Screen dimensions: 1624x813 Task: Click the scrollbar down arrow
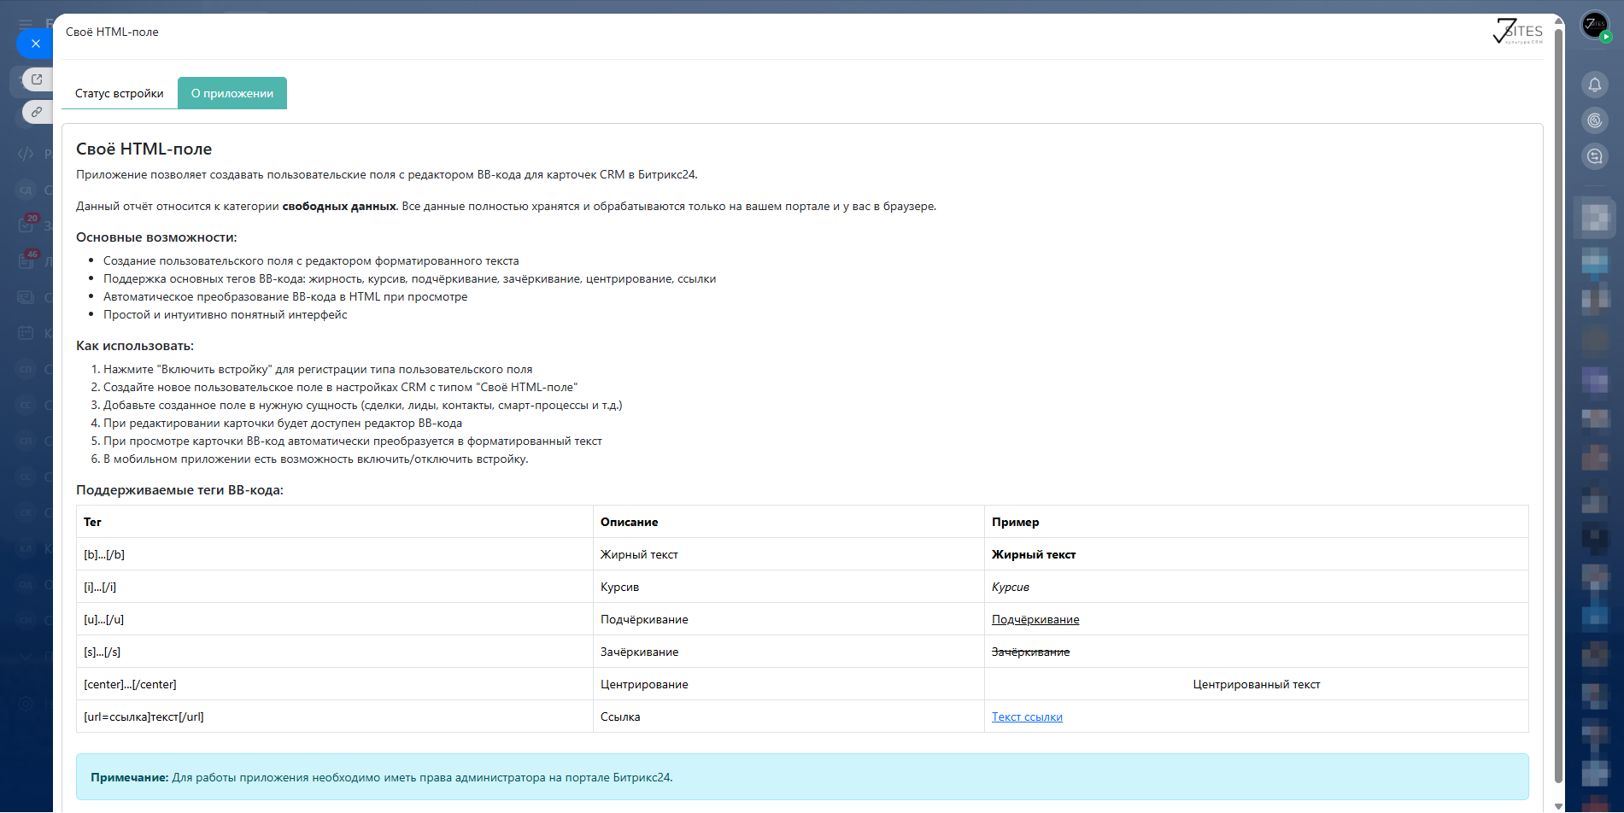[1558, 806]
